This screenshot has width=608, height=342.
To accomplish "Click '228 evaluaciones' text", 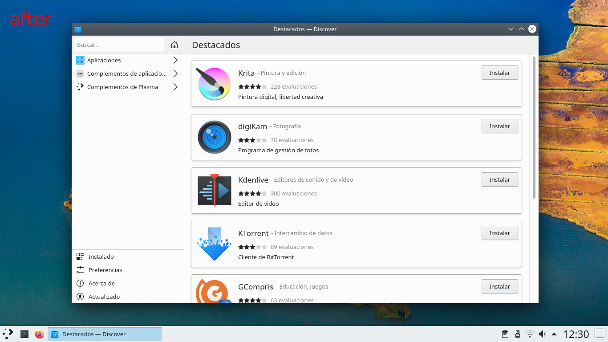I will pyautogui.click(x=294, y=86).
